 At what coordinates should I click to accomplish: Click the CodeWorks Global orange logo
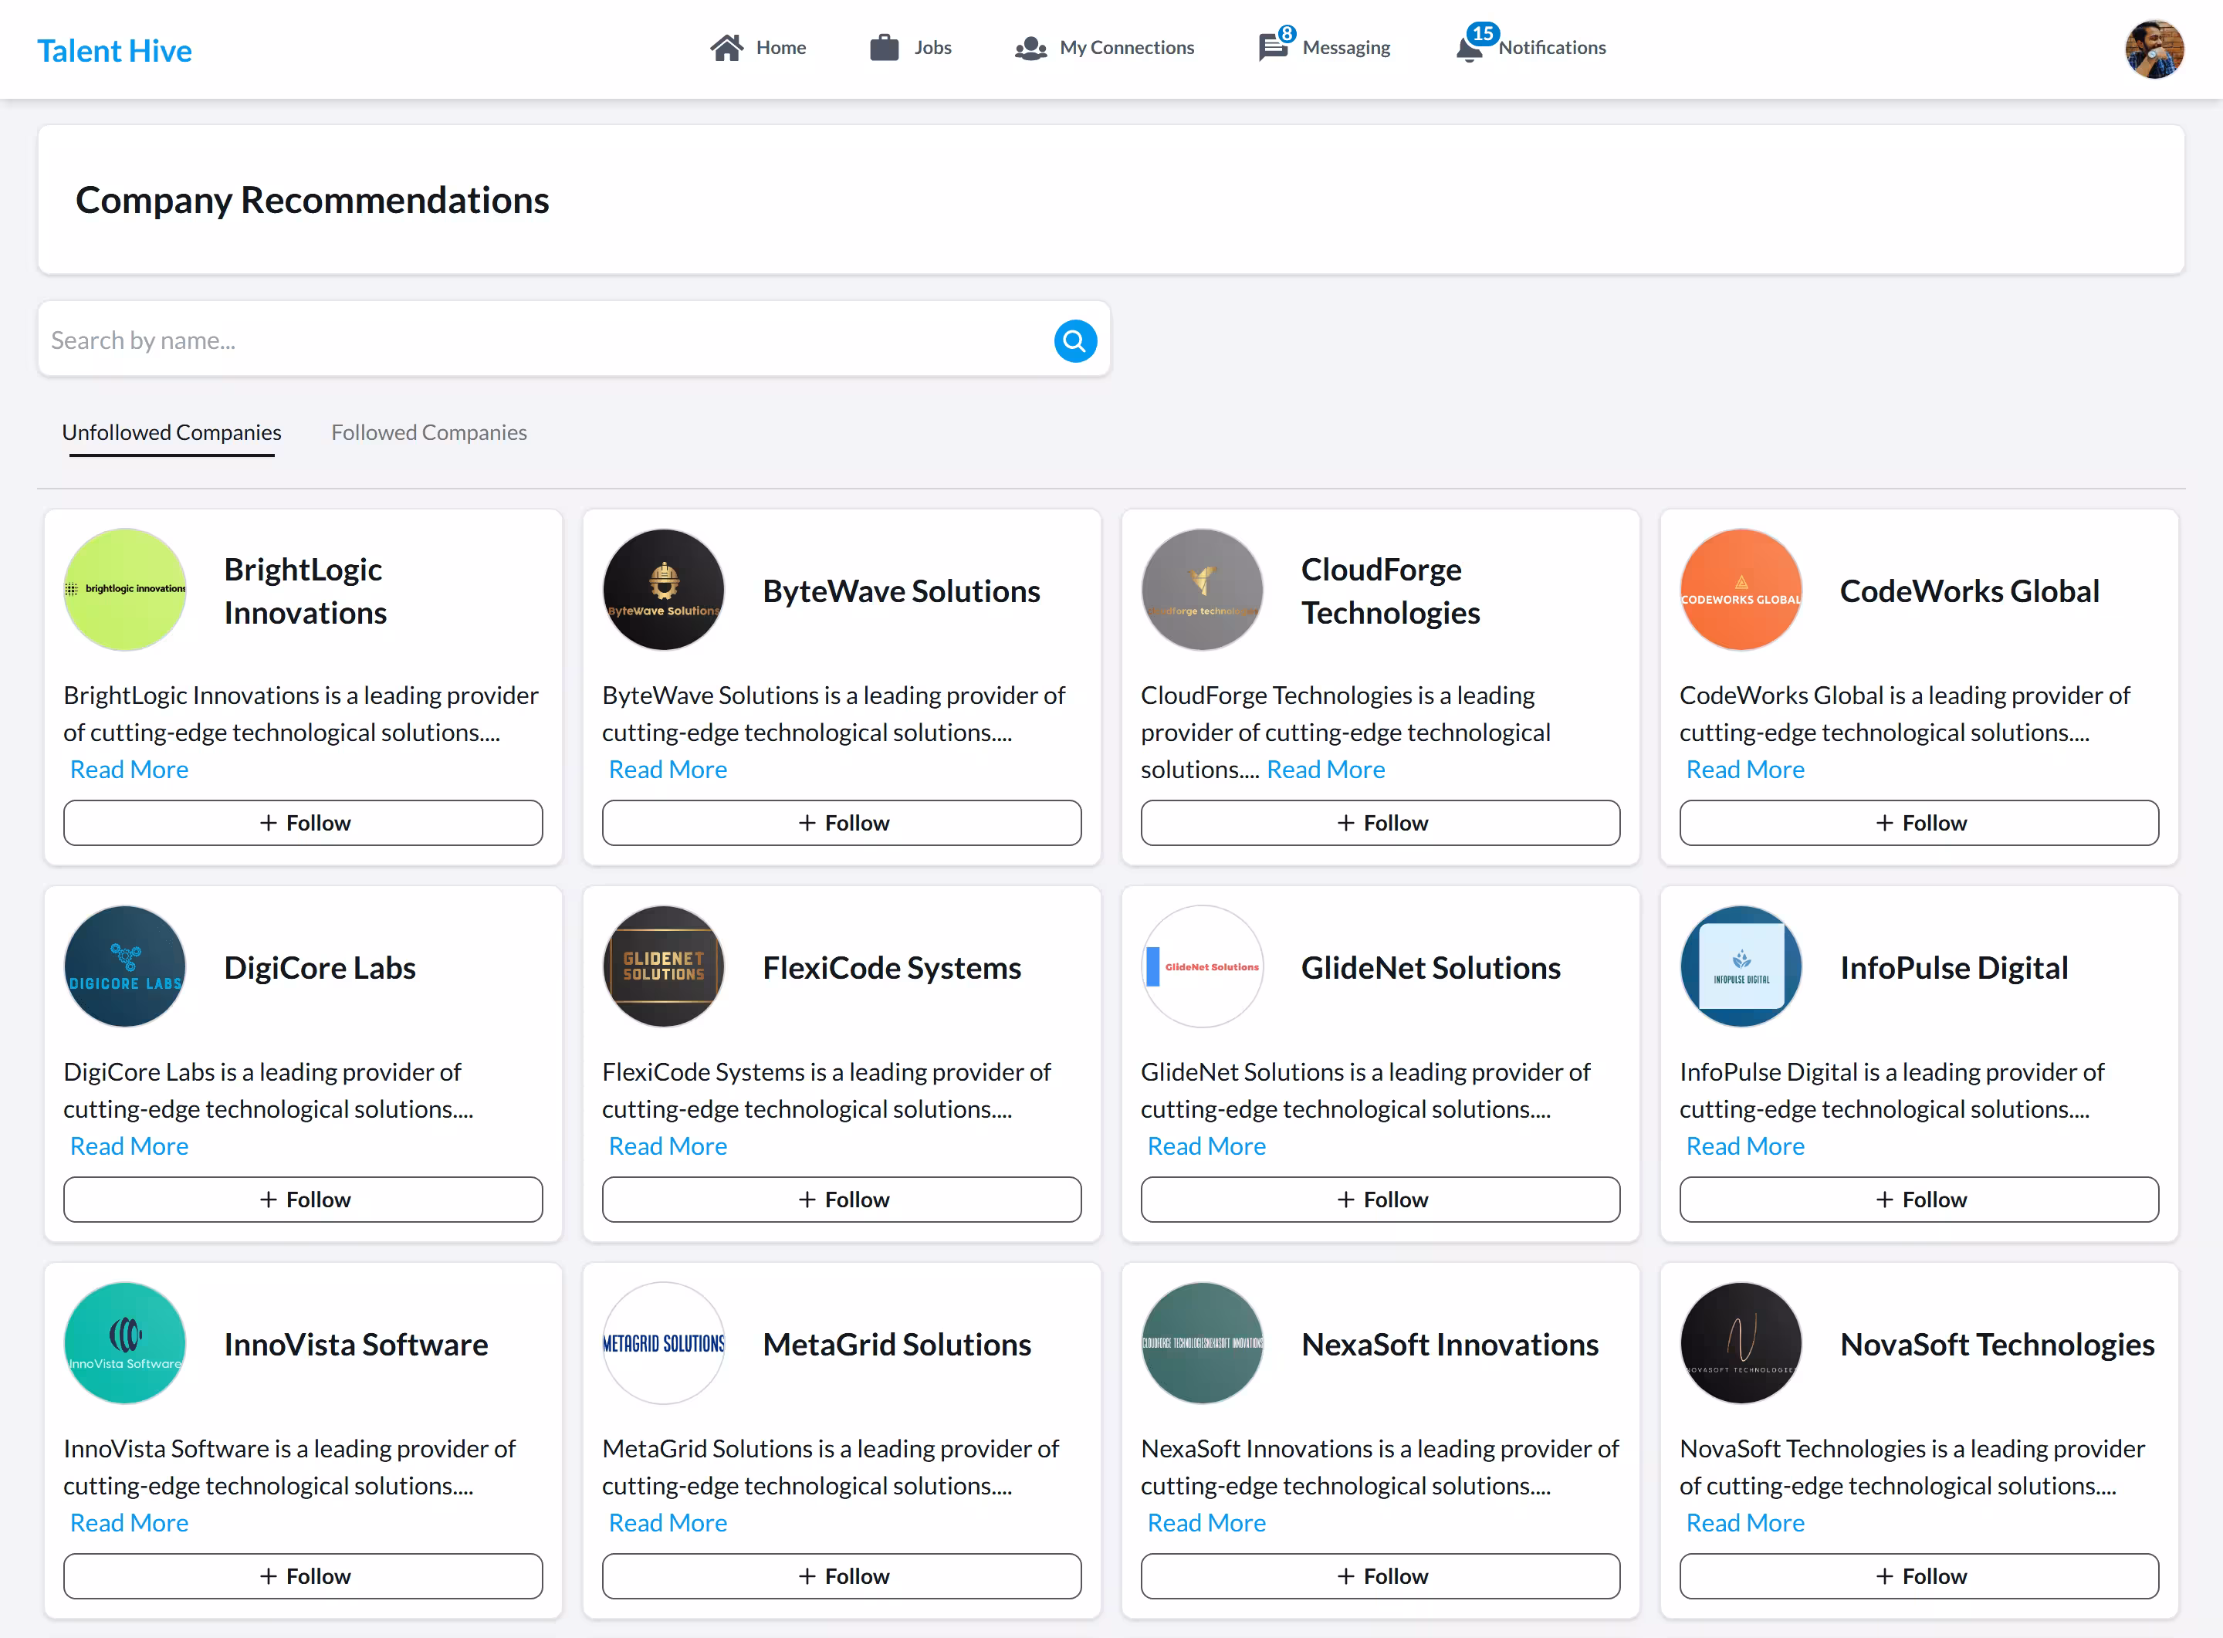pos(1740,590)
